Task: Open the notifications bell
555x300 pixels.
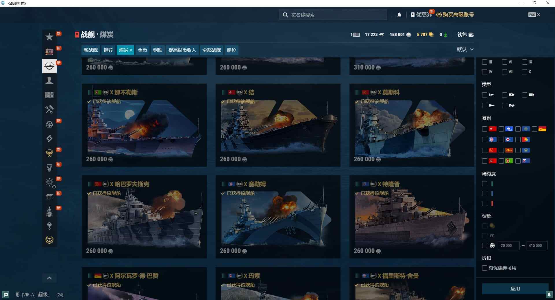Action: coord(399,14)
